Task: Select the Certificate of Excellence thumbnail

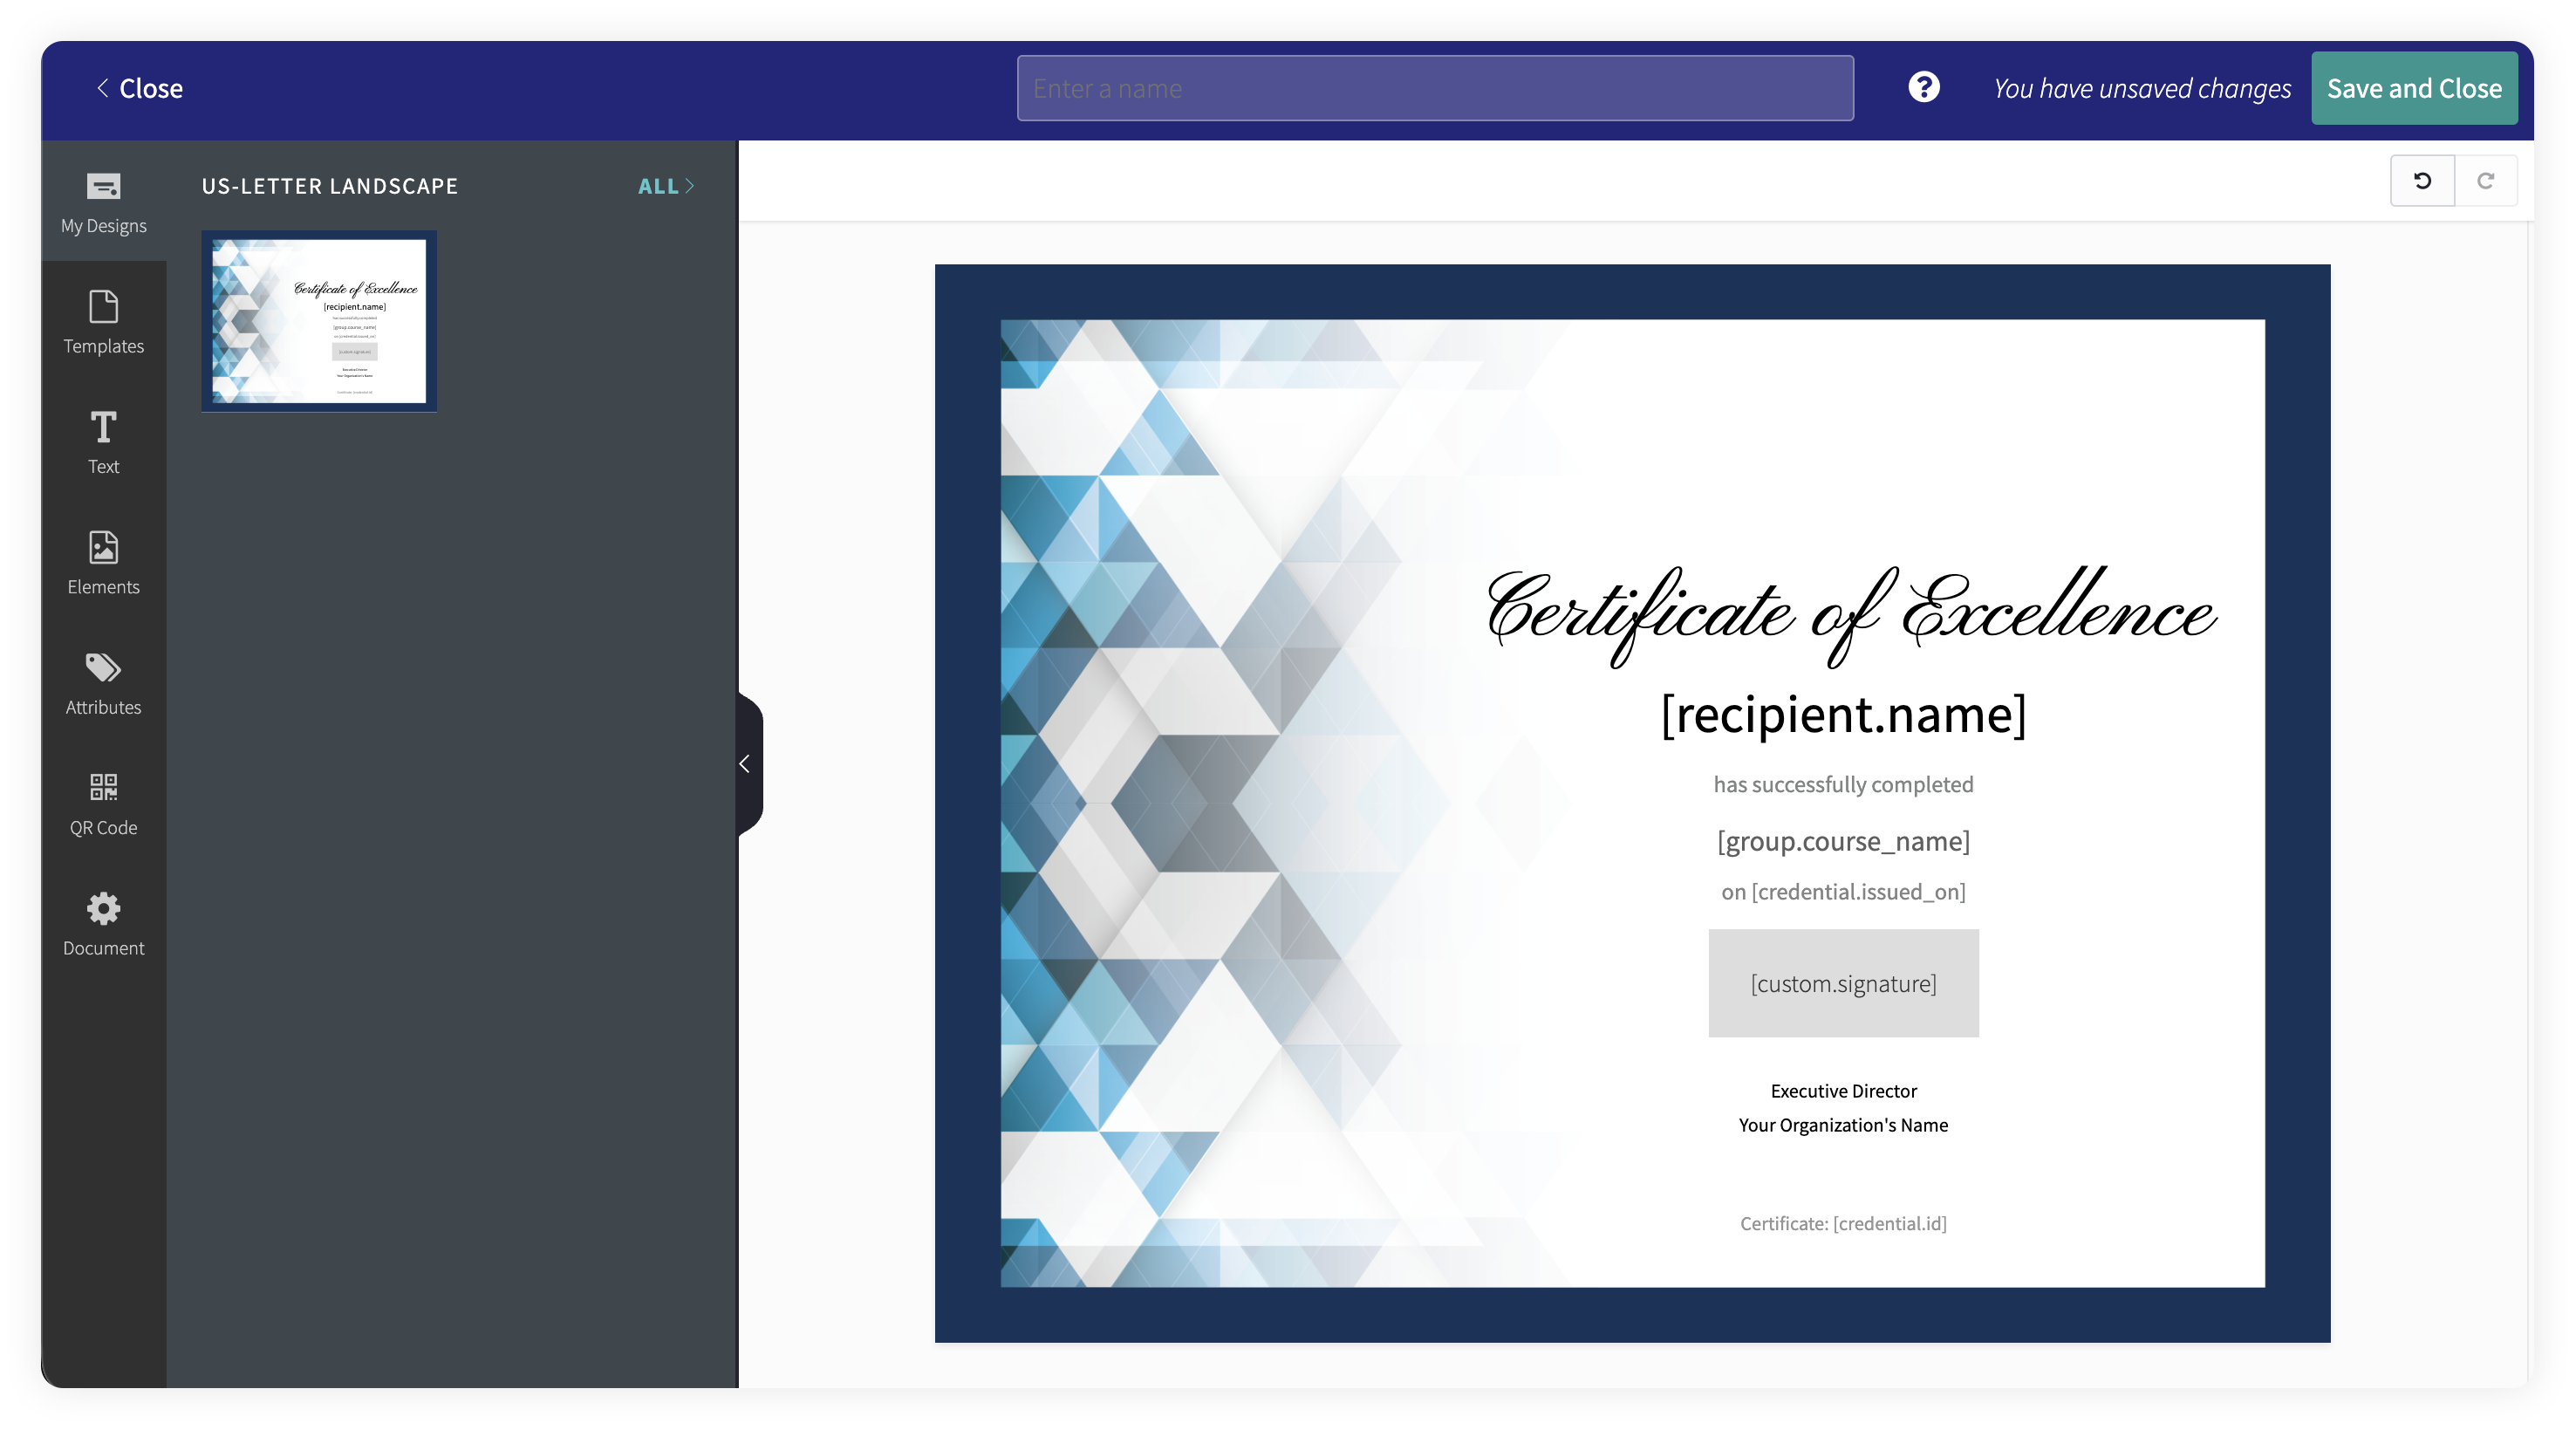Action: click(319, 321)
